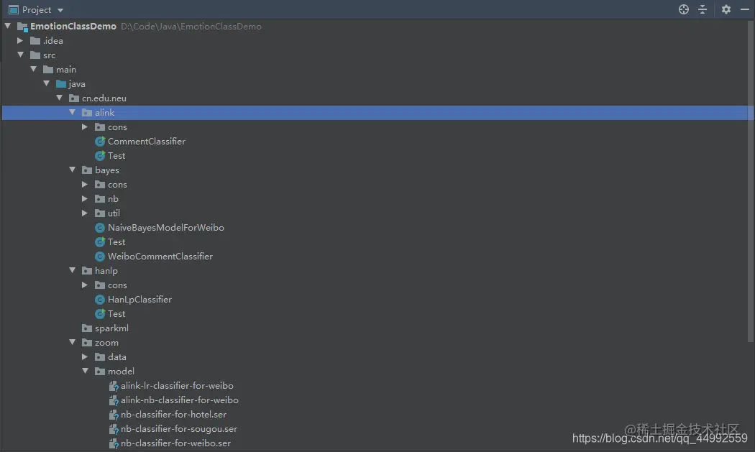Expand the .idea folder arrow
755x452 pixels.
20,40
